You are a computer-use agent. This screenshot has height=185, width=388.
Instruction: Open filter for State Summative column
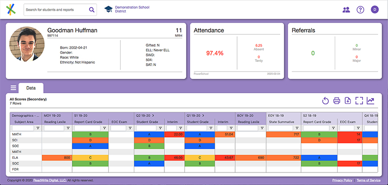click(x=297, y=128)
